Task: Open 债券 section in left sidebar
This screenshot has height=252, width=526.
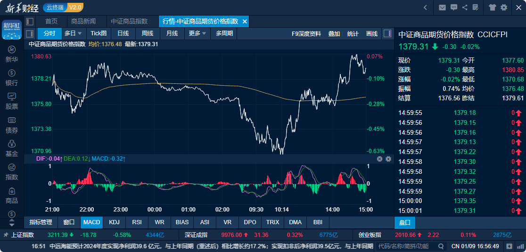Action: pyautogui.click(x=12, y=124)
